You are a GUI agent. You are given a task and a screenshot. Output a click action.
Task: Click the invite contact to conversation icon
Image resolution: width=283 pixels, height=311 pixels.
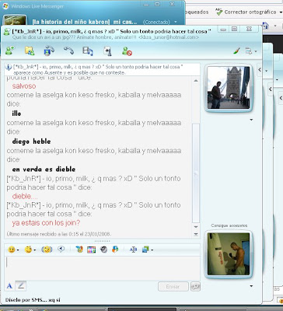pyautogui.click(x=10, y=51)
